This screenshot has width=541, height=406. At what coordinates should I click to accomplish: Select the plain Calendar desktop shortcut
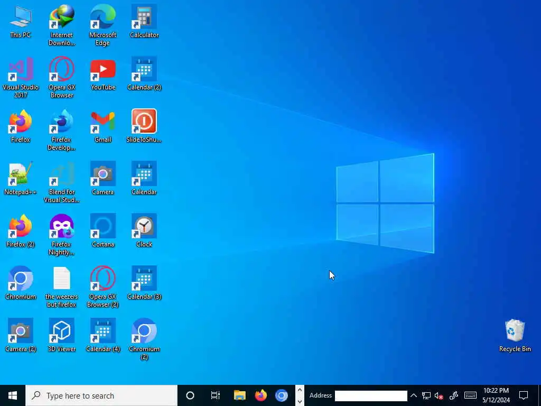(x=144, y=179)
